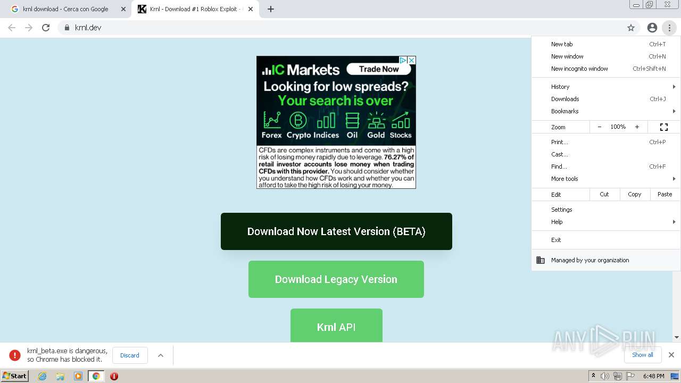Close the downloads bar
The height and width of the screenshot is (383, 681).
(x=671, y=355)
